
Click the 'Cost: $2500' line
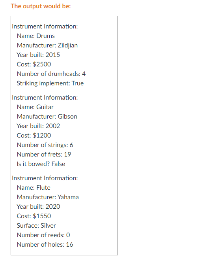(34, 64)
